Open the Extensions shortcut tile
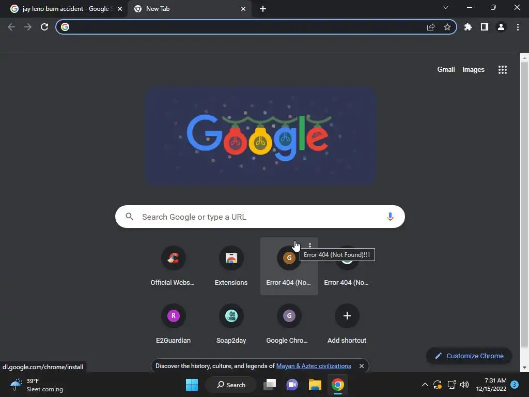The image size is (529, 397). 231,266
